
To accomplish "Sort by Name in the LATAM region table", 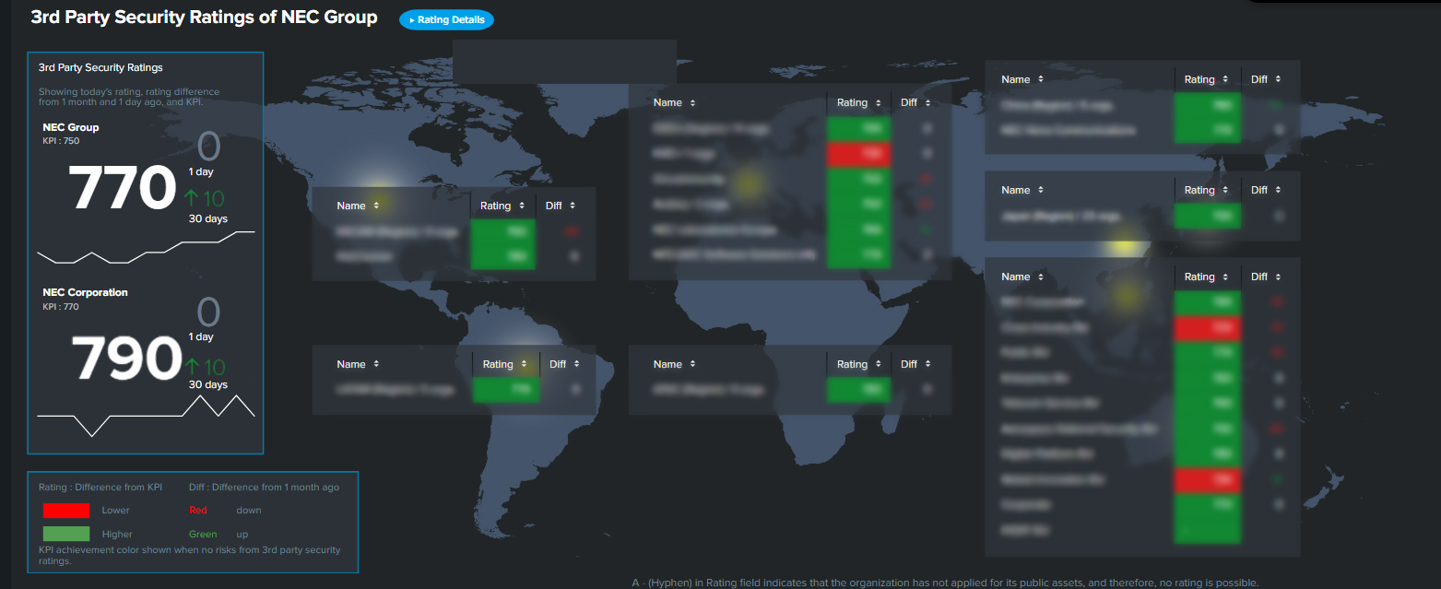I will 356,364.
